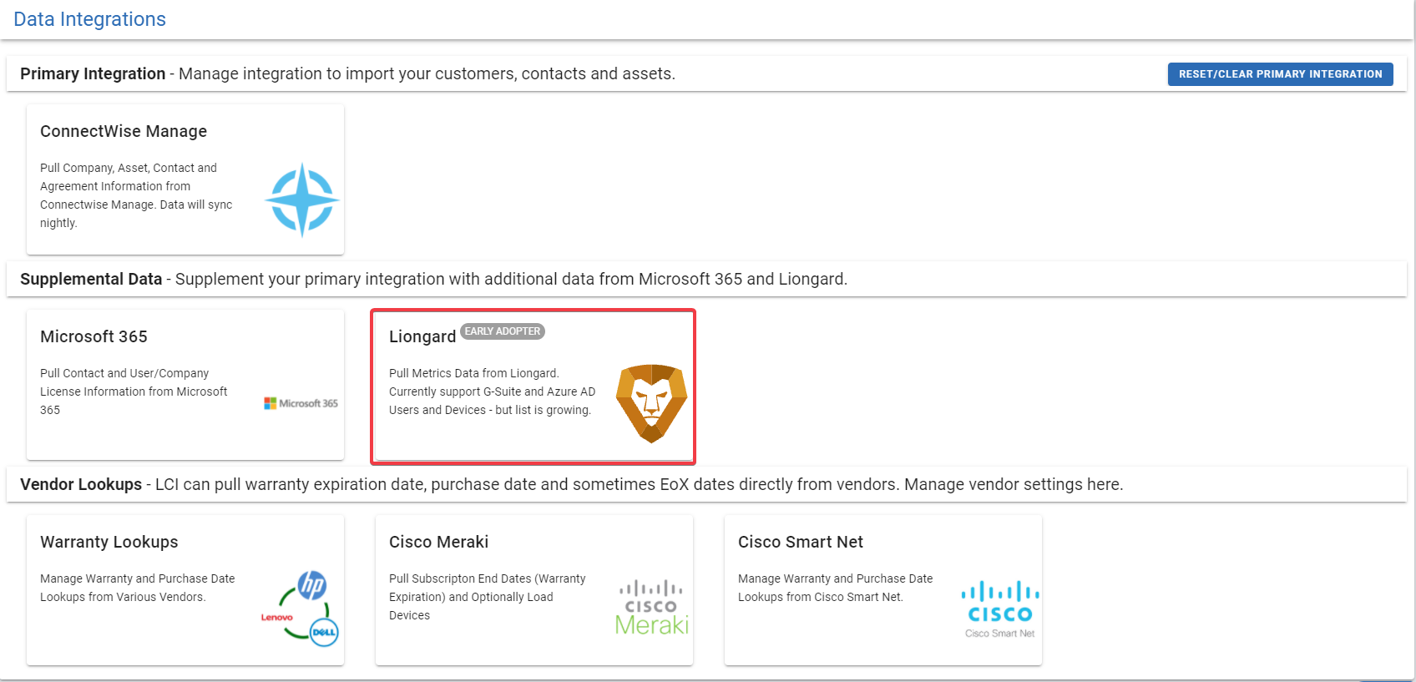Reset/clear the primary integration
Screen dimensions: 1416x682
[x=1280, y=74]
